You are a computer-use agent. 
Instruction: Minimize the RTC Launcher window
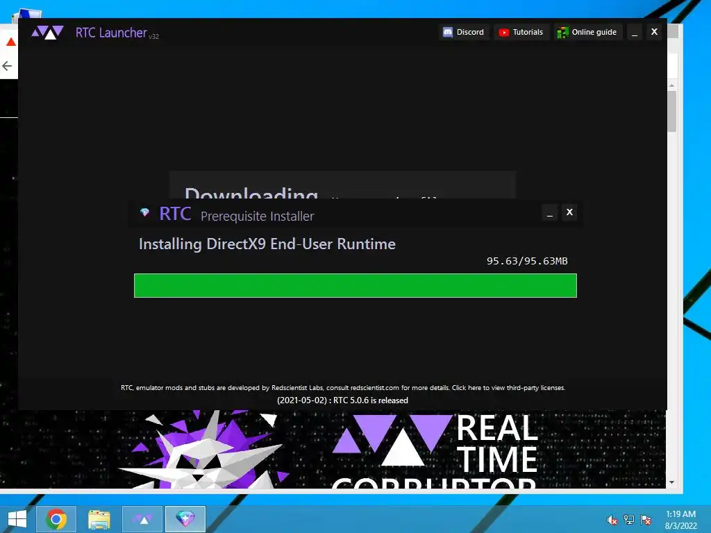point(635,32)
